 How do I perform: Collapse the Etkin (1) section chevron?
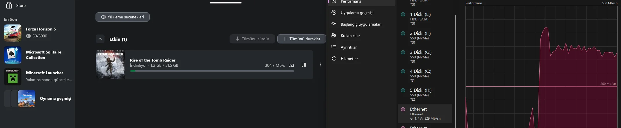pyautogui.click(x=100, y=39)
